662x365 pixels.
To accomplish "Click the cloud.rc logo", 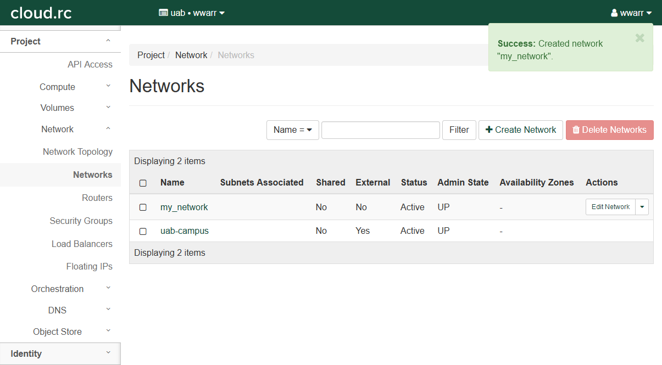I will [x=41, y=13].
